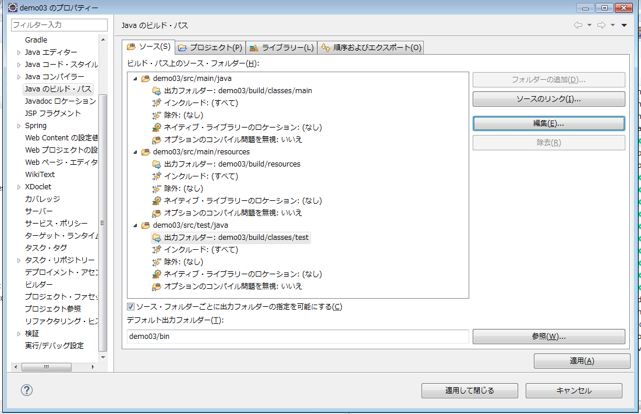Screen dimensions: 641x414
Task: Select the source folder icon for demo03/src/main/java
Action: (145, 78)
